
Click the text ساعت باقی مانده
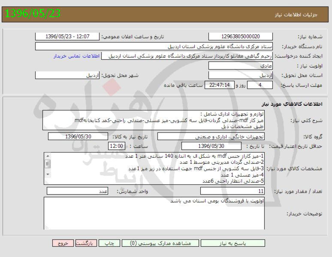click(183, 85)
